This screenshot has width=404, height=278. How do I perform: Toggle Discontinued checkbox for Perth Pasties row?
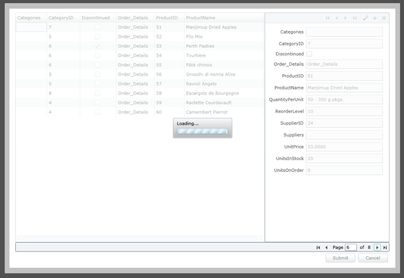point(97,46)
